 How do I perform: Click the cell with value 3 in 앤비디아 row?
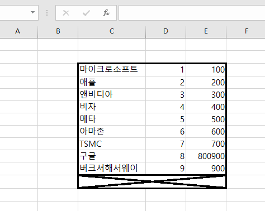point(165,94)
